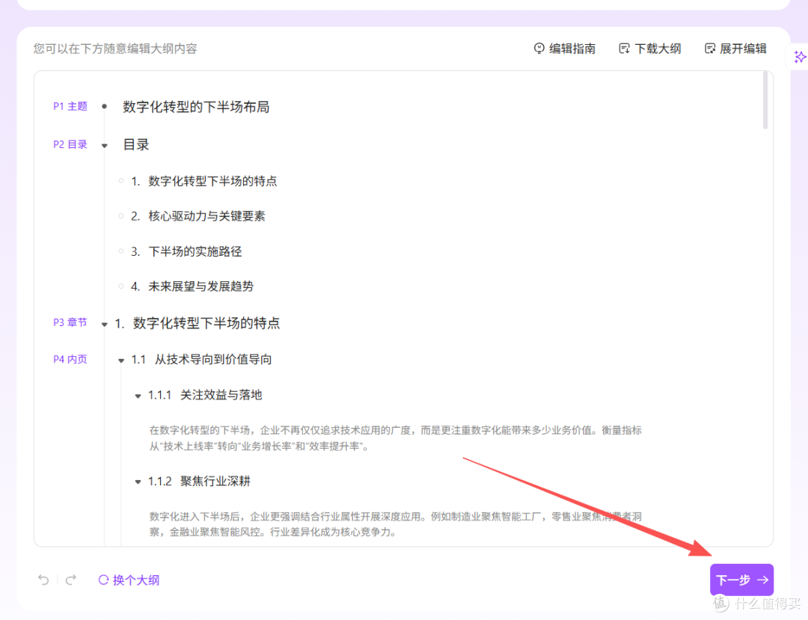This screenshot has height=620, width=808.
Task: Click the refresh icon beside 换个大纲
Action: click(x=103, y=580)
